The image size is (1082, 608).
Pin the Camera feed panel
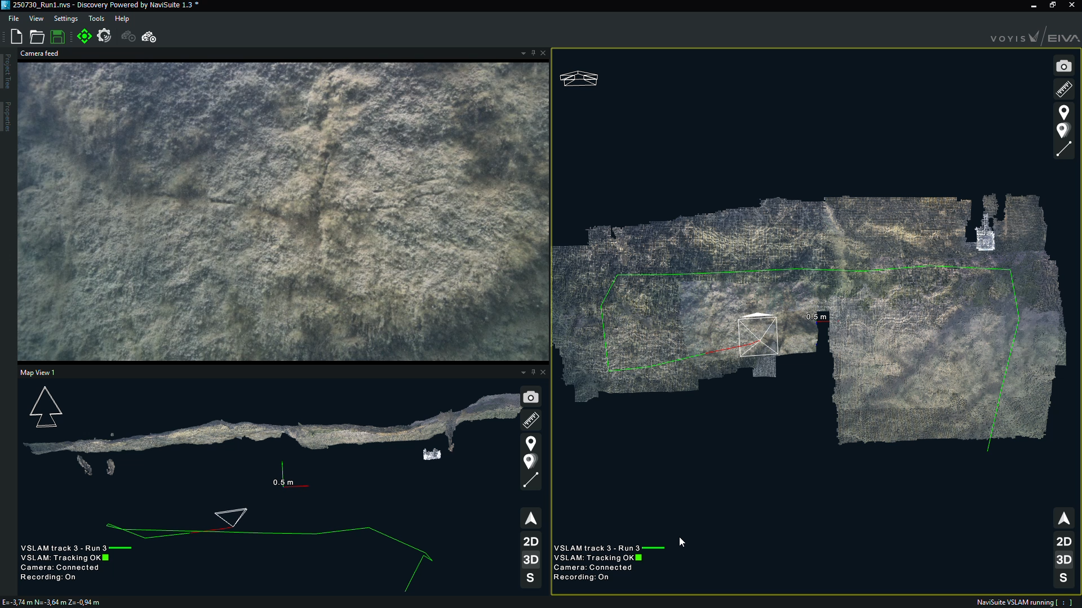[533, 53]
